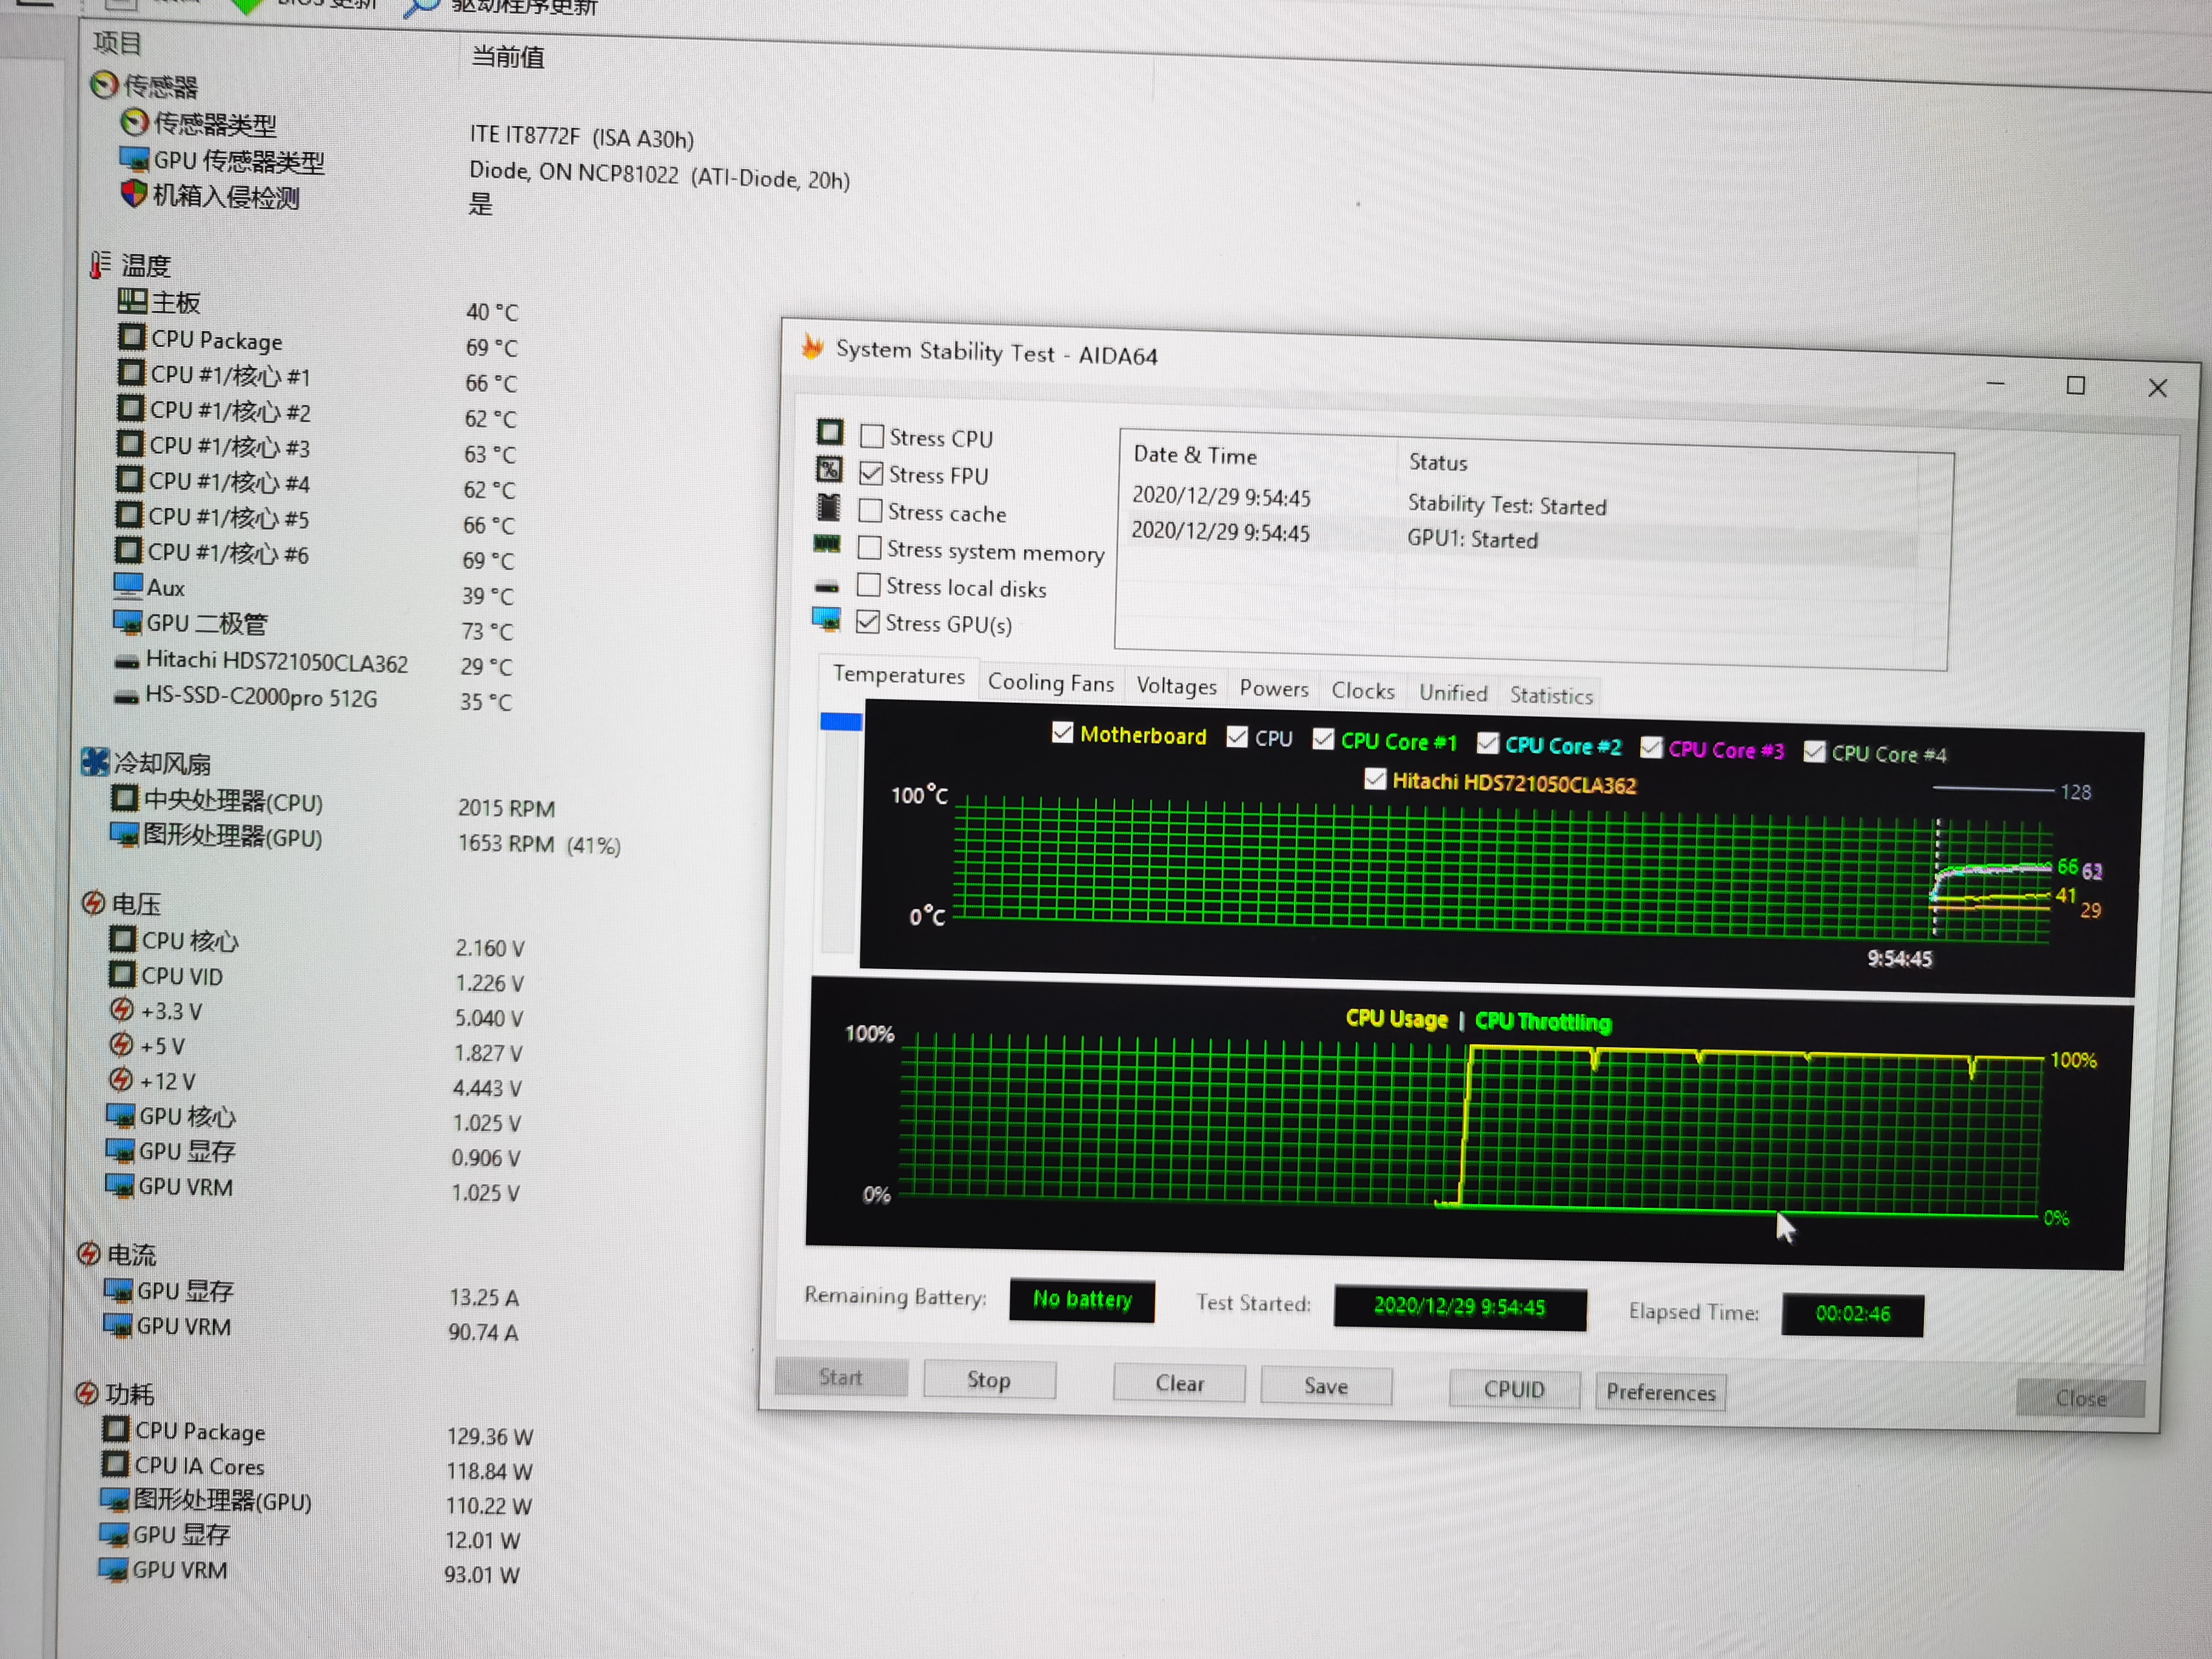Disable the Stress GPU(s) checkbox

coord(868,622)
